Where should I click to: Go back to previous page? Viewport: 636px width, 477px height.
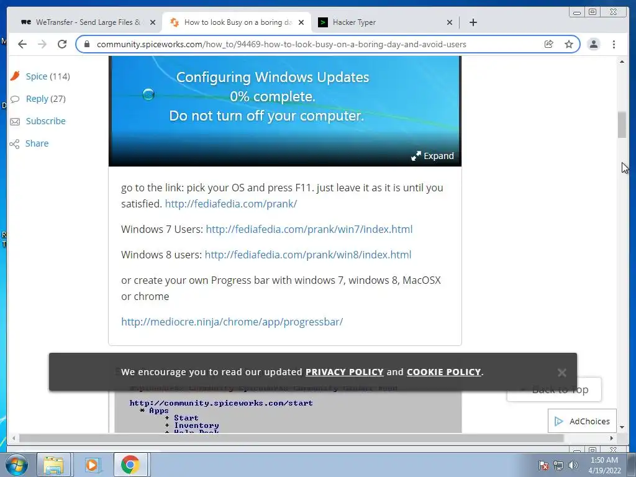tap(22, 44)
